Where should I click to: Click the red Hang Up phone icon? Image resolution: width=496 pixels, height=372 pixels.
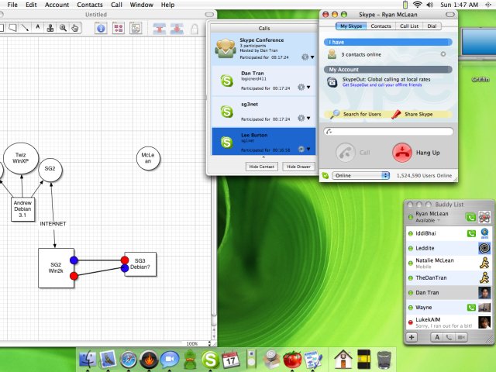pyautogui.click(x=402, y=153)
